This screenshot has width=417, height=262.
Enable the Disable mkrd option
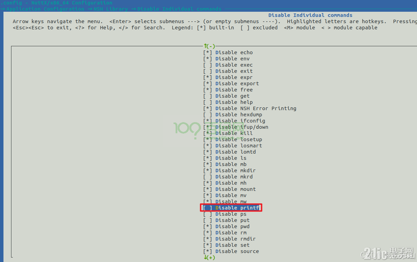pos(228,177)
